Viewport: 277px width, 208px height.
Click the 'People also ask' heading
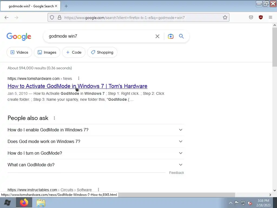pyautogui.click(x=28, y=118)
